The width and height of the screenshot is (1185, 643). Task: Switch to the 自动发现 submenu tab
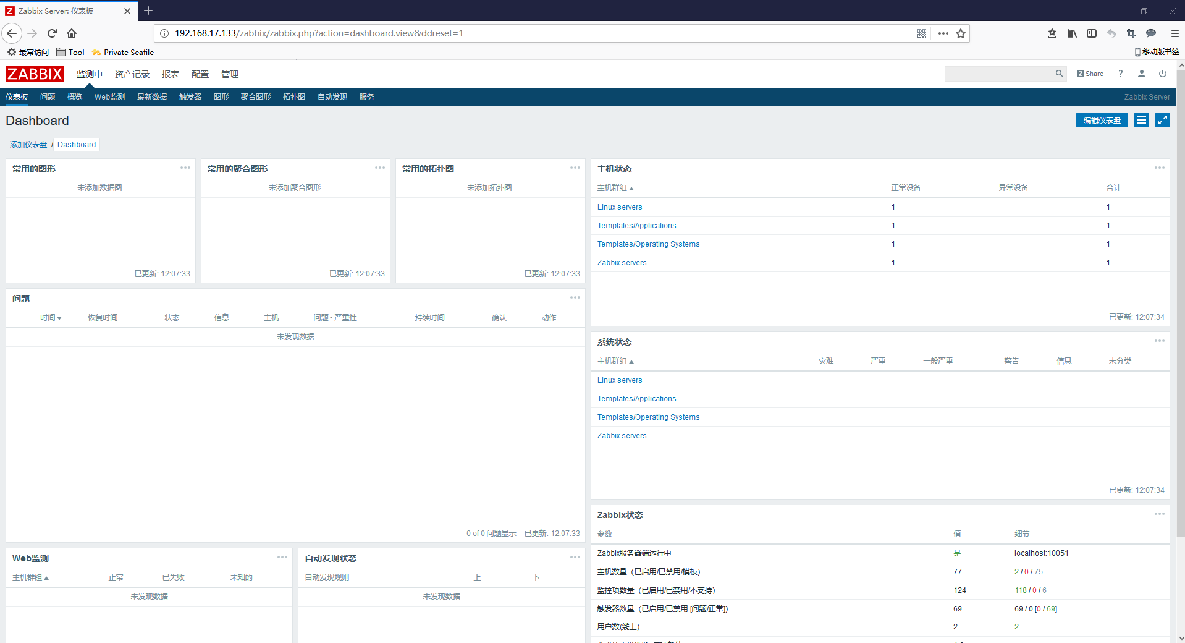coord(332,97)
